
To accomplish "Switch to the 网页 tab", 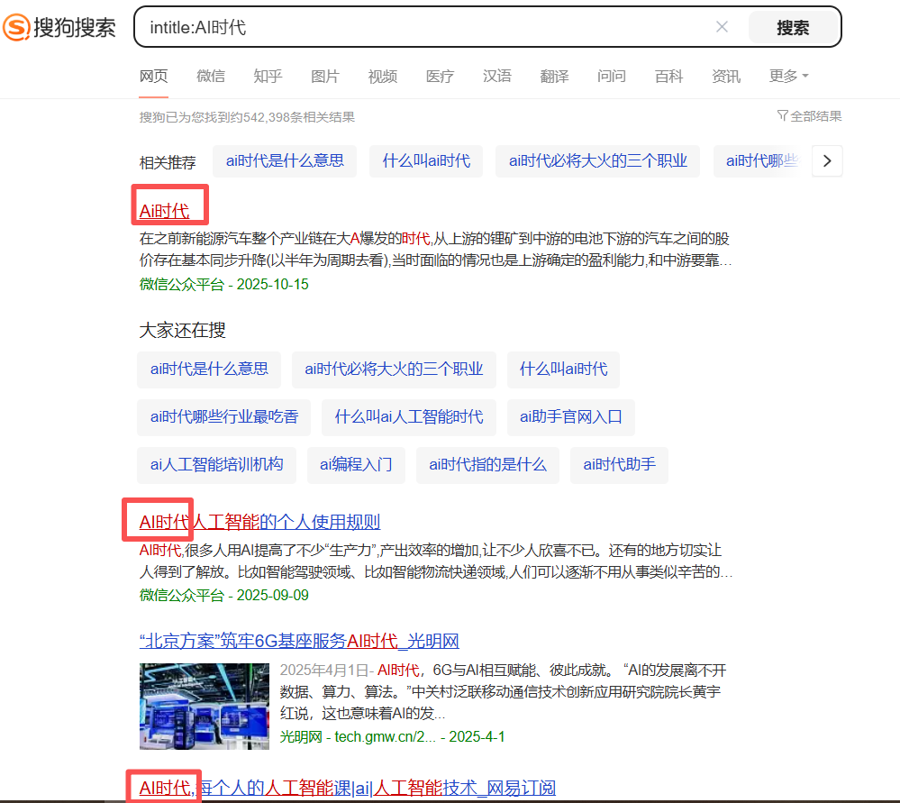I will [153, 77].
